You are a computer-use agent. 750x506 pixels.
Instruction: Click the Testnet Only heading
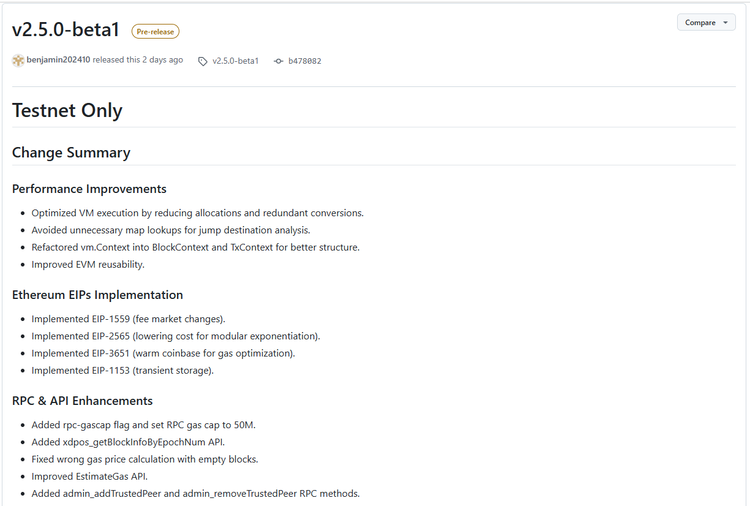pyautogui.click(x=67, y=110)
